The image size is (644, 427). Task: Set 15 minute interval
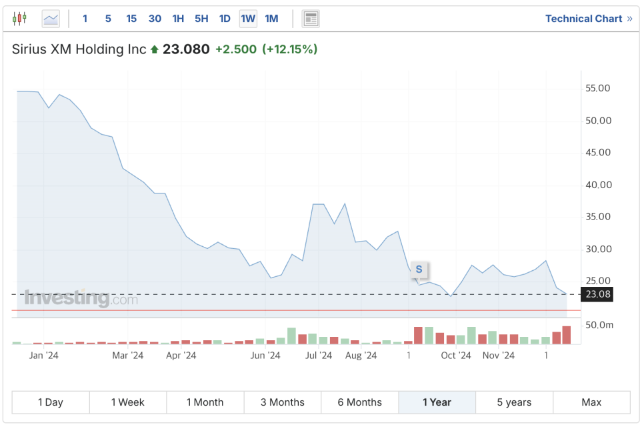131,19
